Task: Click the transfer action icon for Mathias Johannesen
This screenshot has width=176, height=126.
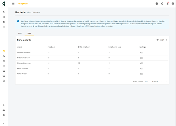Action: coord(141,63)
